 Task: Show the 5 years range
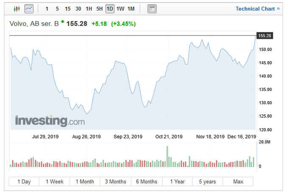pyautogui.click(x=208, y=182)
